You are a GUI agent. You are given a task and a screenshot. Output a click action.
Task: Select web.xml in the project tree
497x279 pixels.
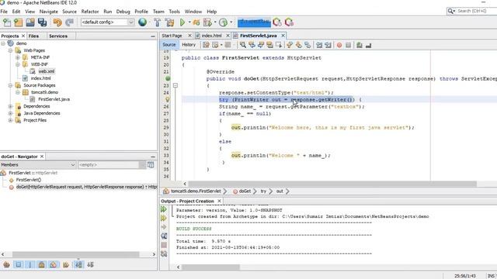[47, 71]
